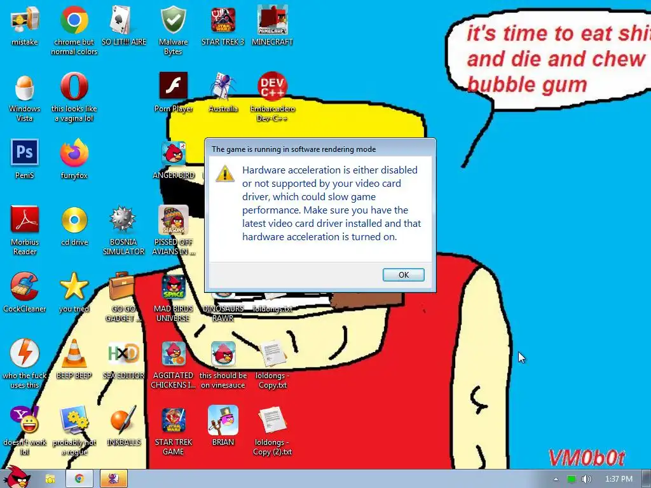Open the Embarcadero Dev-C++ icon
The width and height of the screenshot is (651, 488).
point(272,86)
